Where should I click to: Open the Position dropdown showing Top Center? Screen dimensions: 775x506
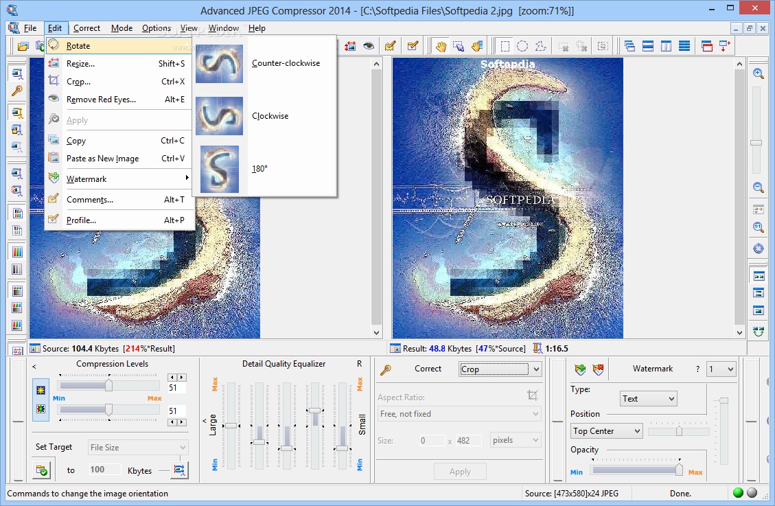click(x=606, y=431)
